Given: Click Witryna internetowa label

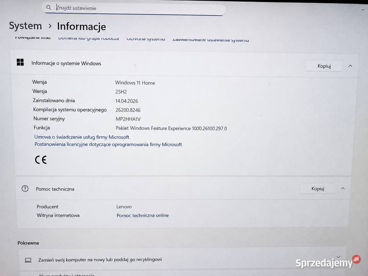Looking at the screenshot, I should point(58,215).
